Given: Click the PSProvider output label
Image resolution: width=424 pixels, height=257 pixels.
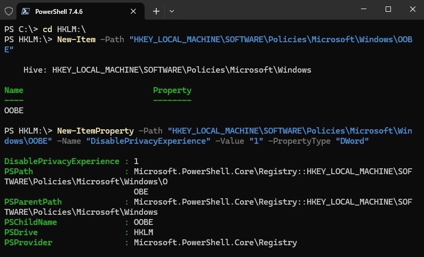Looking at the screenshot, I should [x=28, y=243].
